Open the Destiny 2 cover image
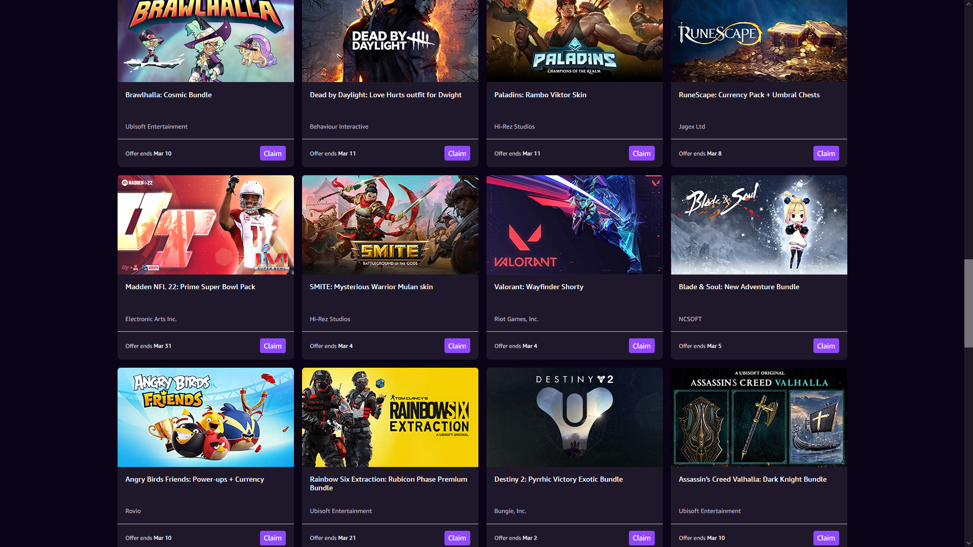This screenshot has width=973, height=547. (575, 417)
